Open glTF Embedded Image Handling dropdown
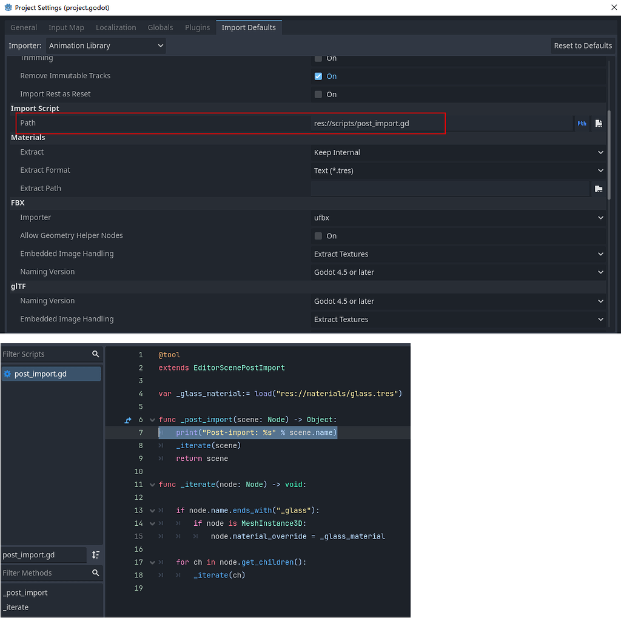The image size is (621, 618). (458, 319)
